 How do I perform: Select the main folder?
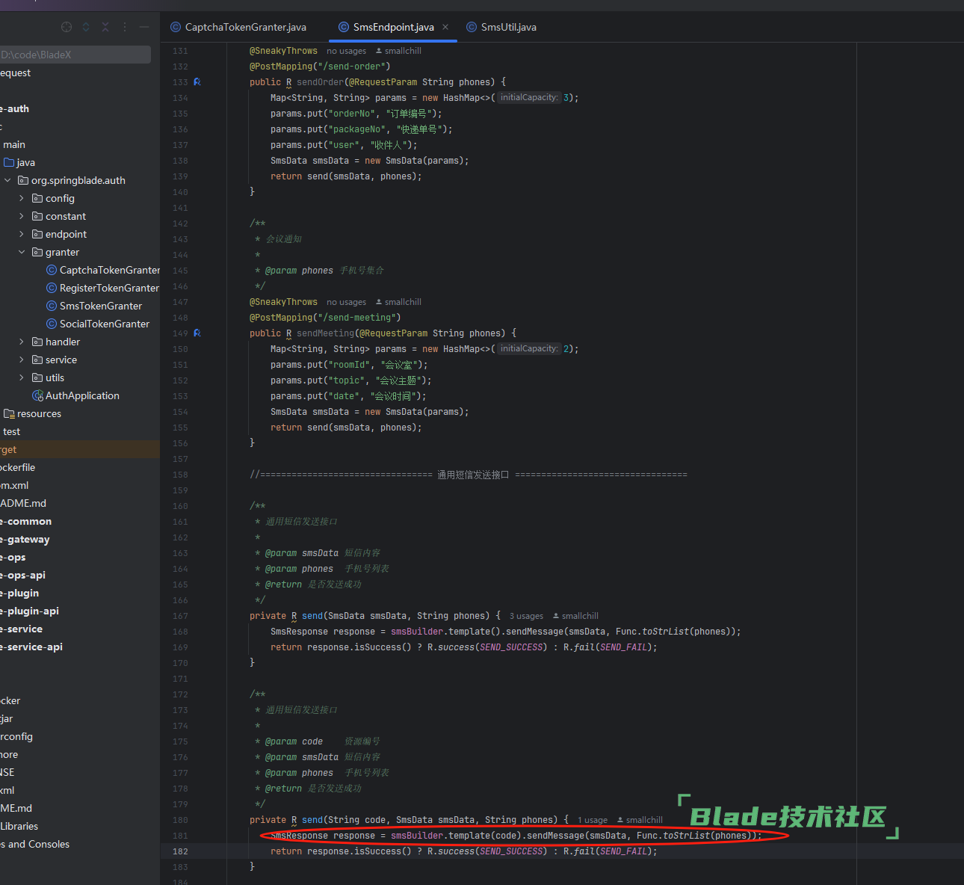coord(14,144)
